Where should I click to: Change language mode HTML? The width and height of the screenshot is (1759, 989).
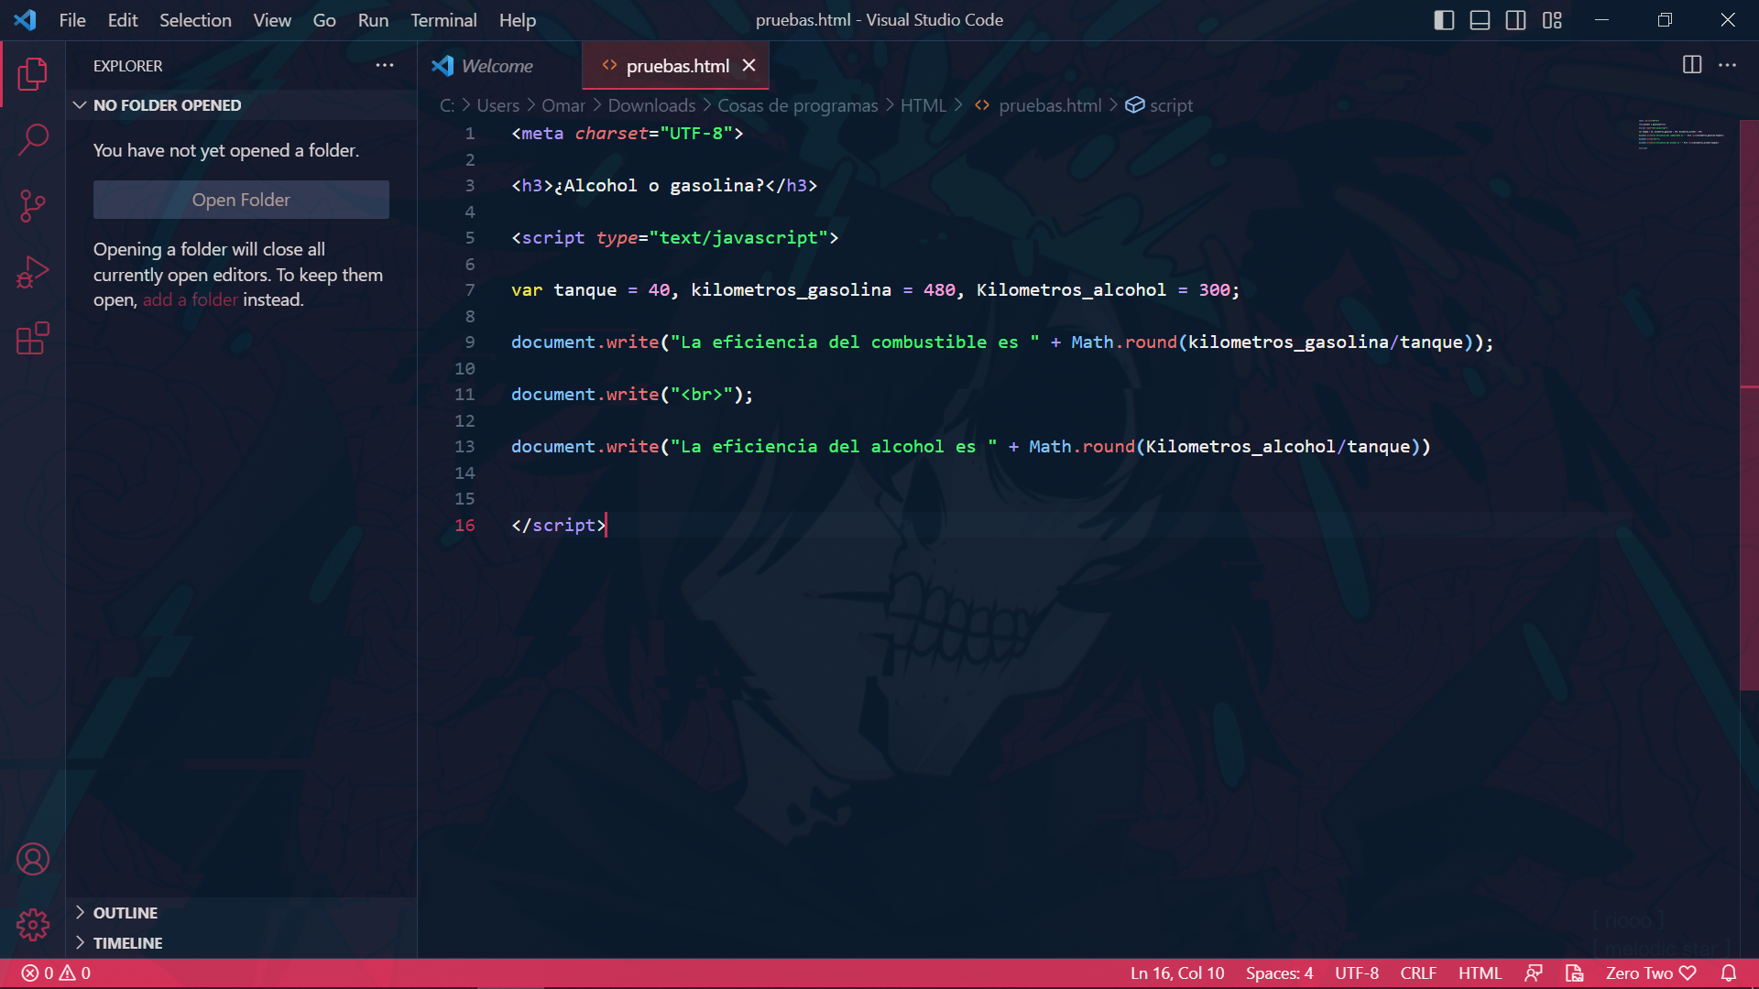click(1480, 973)
